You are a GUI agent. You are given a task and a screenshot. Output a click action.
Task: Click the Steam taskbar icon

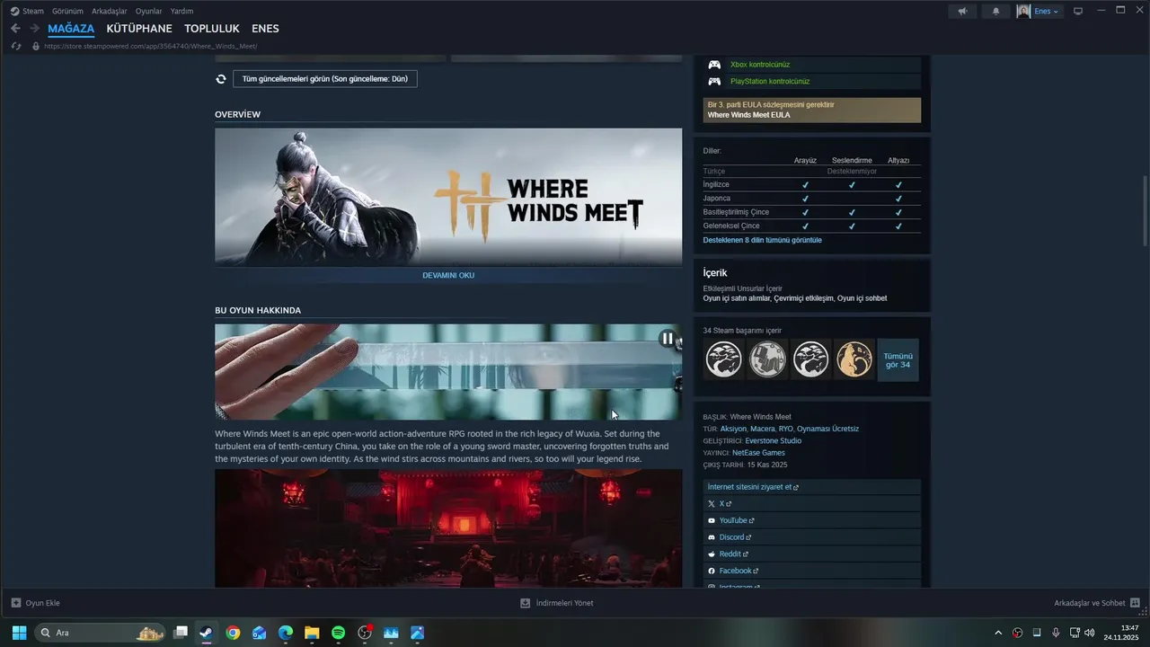pos(207,633)
